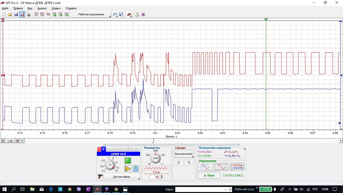The width and height of the screenshot is (343, 193).
Task: Click the recorder scroll mode button
Action: coord(237,167)
